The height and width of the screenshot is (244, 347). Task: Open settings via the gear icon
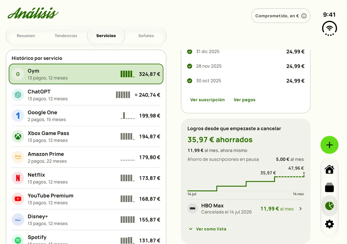click(x=329, y=224)
